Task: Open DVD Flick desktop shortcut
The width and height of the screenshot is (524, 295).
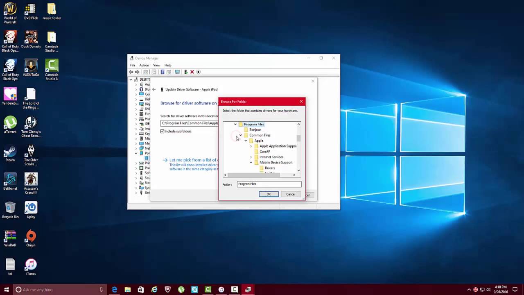Action: pos(31,12)
